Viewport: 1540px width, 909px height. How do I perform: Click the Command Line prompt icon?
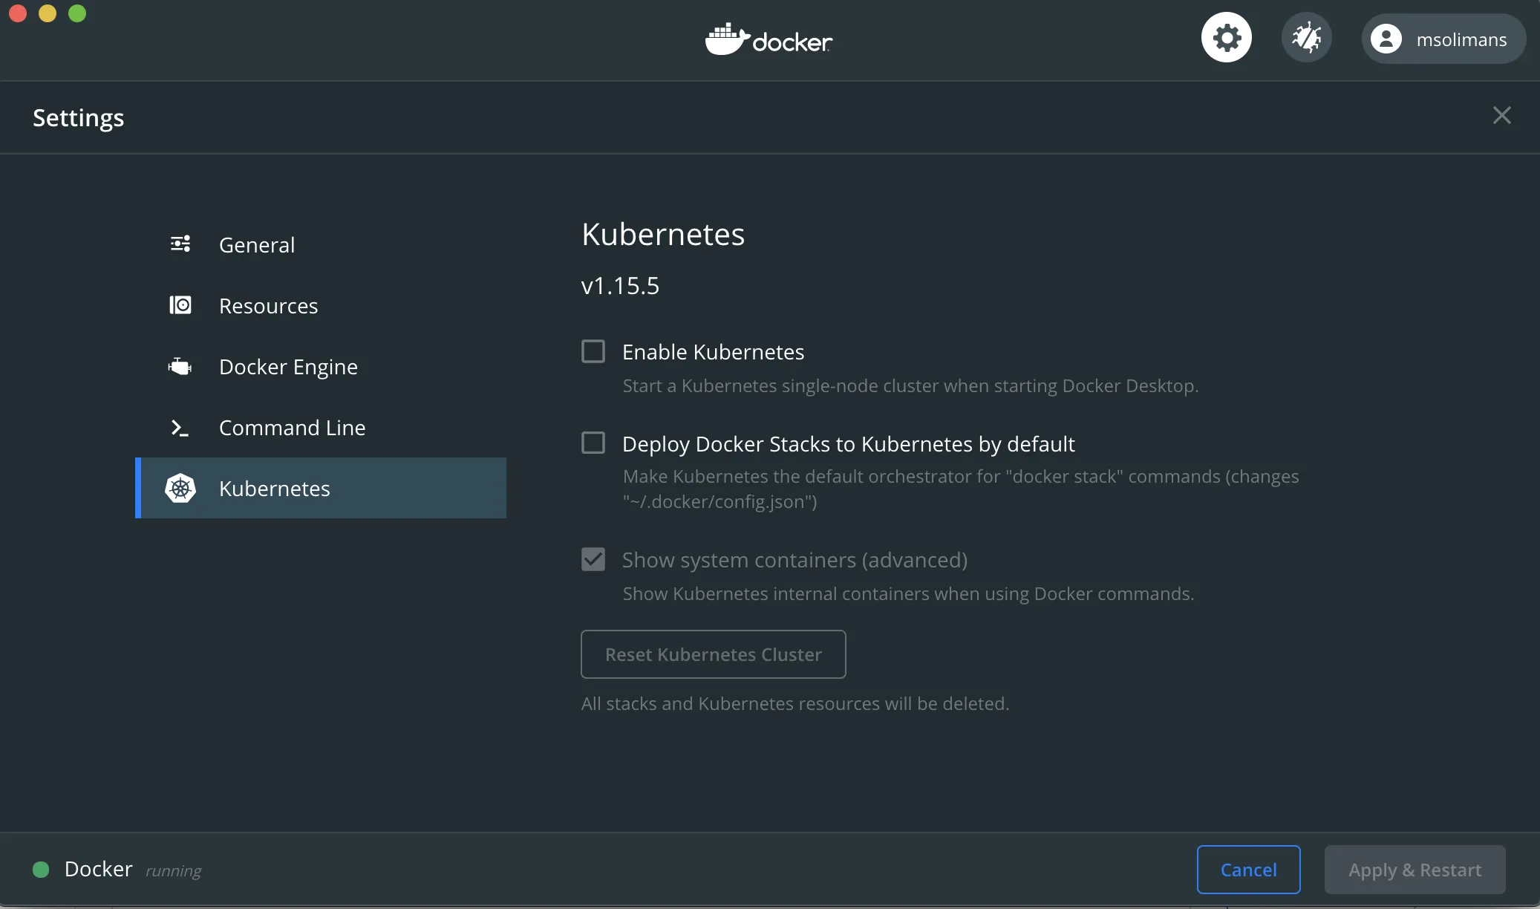180,428
